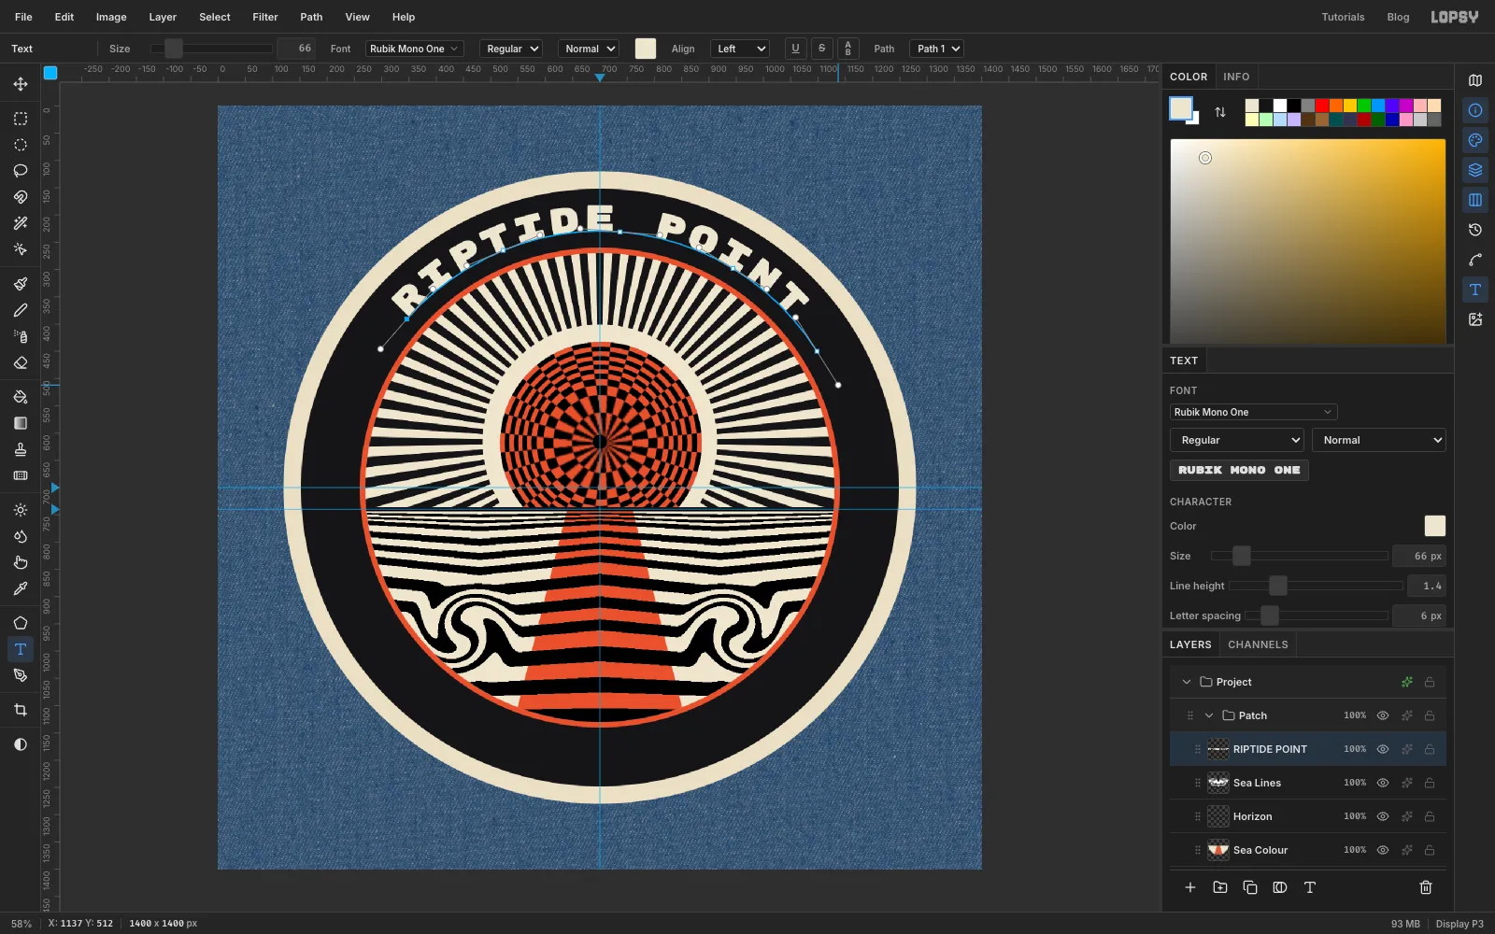Screen dimensions: 1495x934
Task: Select the rectangular marquee tool
Action: [21, 119]
